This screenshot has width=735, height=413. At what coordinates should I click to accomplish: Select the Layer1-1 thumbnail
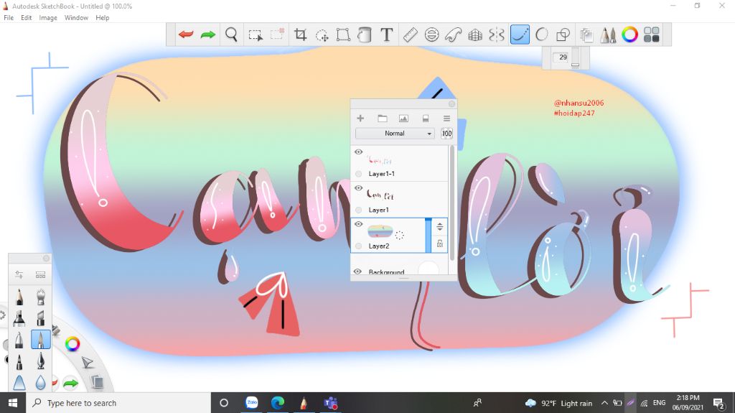coord(380,159)
